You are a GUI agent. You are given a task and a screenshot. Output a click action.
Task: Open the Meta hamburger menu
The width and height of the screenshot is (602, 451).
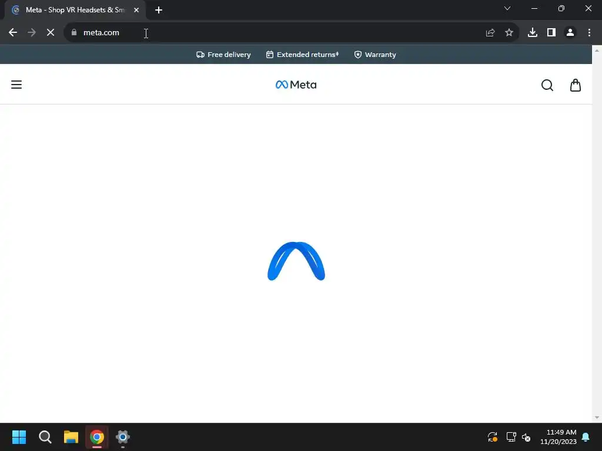tap(16, 85)
